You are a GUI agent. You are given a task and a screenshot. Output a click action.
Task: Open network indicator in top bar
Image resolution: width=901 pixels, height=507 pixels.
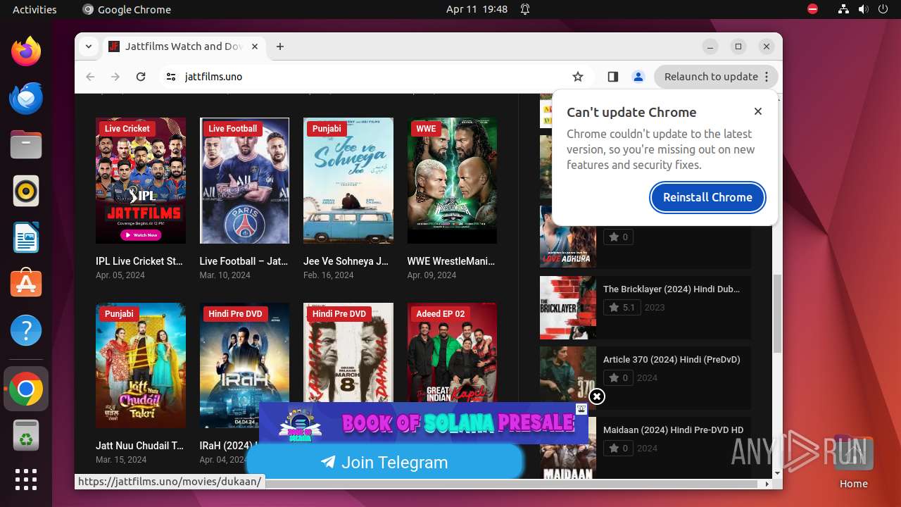844,9
